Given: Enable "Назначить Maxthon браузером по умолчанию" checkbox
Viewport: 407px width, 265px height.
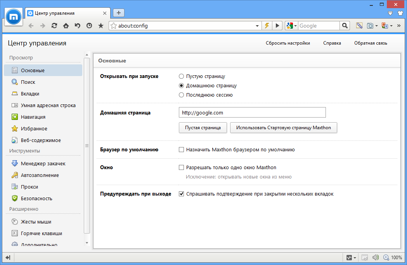Looking at the screenshot, I should (x=181, y=149).
